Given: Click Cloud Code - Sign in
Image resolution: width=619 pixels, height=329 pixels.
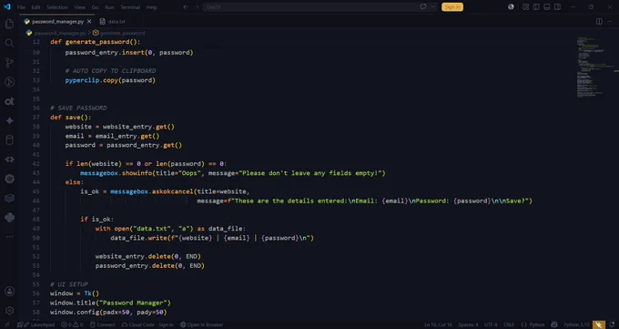Looking at the screenshot, I should click(x=147, y=324).
